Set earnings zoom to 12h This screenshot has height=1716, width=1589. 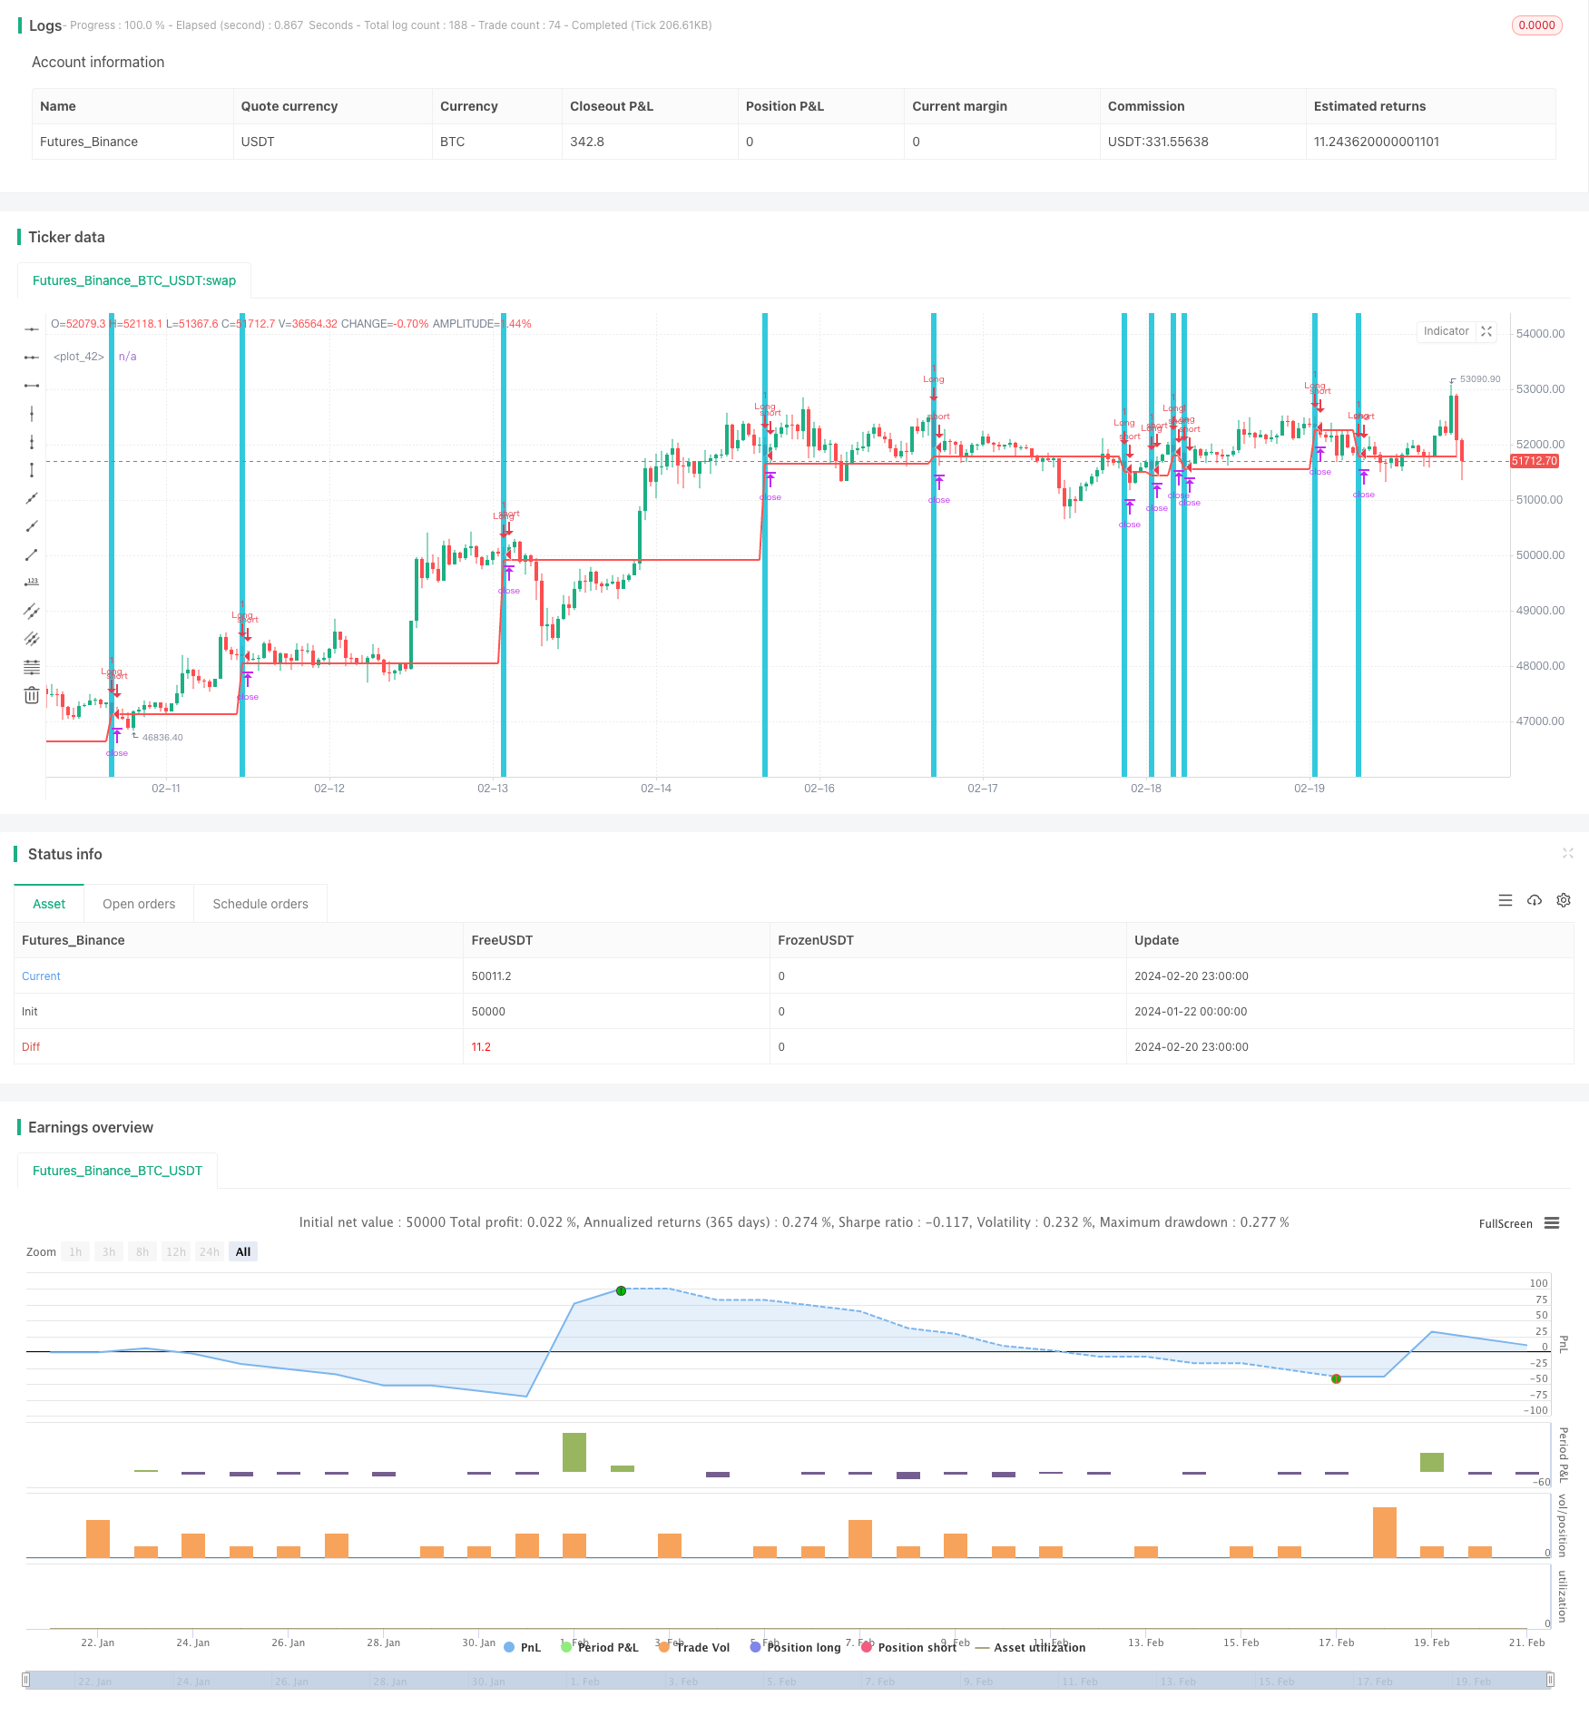click(176, 1251)
